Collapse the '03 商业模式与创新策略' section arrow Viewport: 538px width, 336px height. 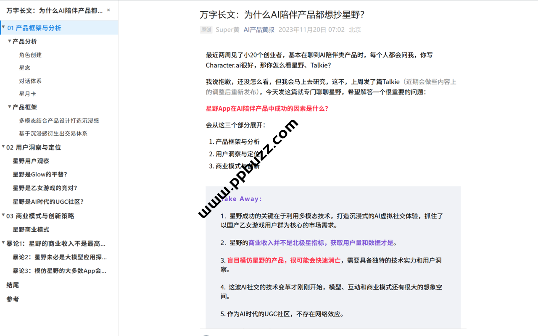(x=3, y=215)
